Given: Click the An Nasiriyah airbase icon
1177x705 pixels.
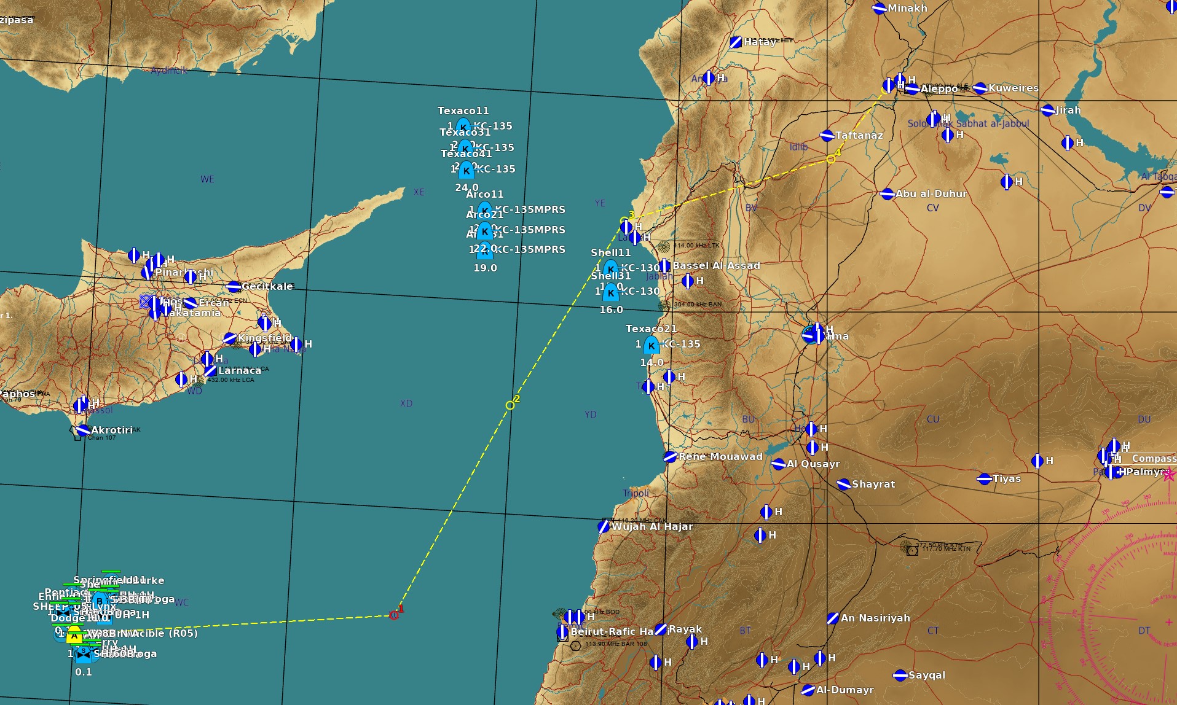Looking at the screenshot, I should coord(833,618).
